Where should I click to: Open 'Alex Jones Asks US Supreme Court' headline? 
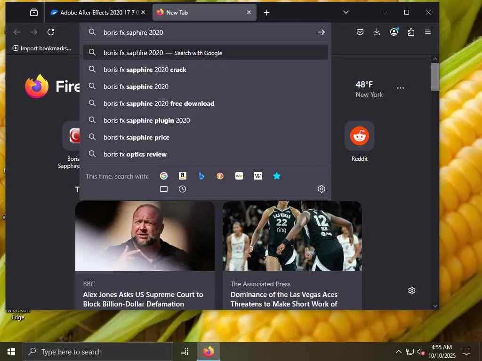[x=143, y=299]
